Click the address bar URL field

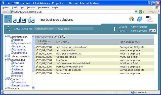(74, 12)
